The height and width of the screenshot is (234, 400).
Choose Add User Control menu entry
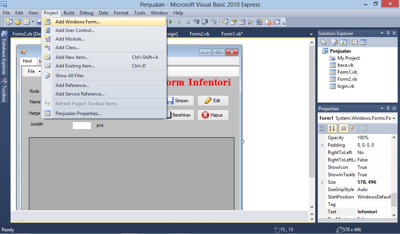coord(104,30)
